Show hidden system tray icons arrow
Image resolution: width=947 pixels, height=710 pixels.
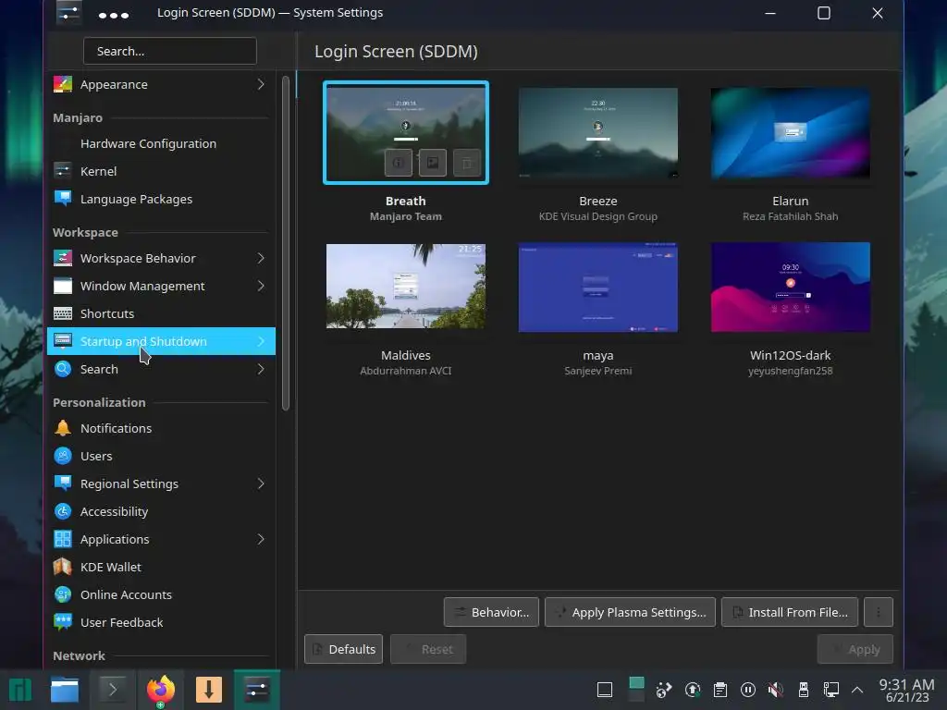coord(857,690)
